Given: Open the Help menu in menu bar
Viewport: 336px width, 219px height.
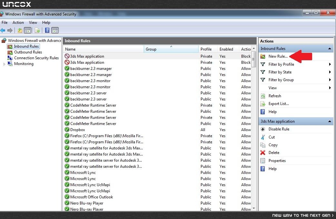Looking at the screenshot, I should 46,23.
